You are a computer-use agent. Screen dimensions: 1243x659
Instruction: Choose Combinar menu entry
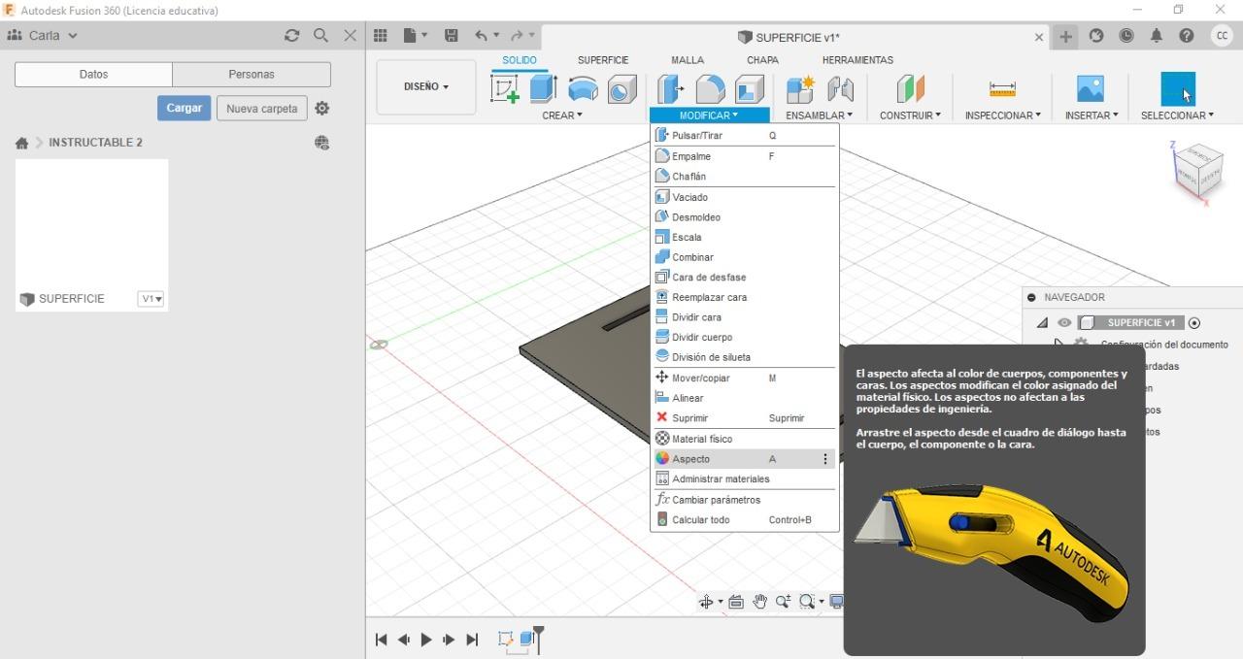point(744,257)
